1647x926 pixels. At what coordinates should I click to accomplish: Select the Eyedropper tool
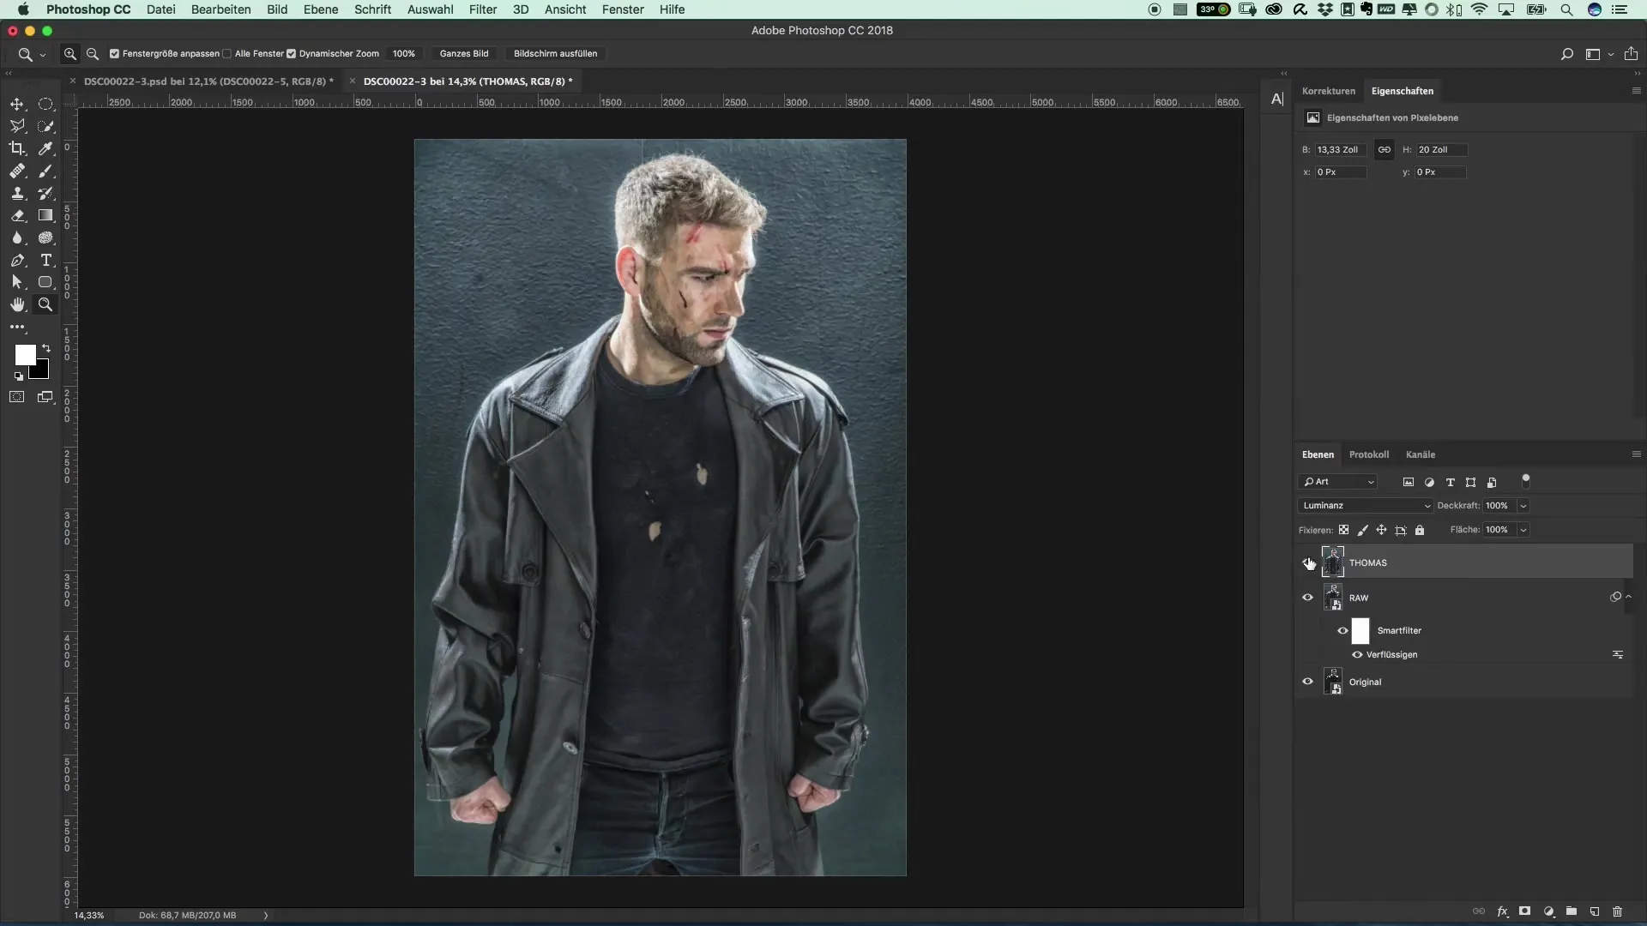tap(45, 148)
